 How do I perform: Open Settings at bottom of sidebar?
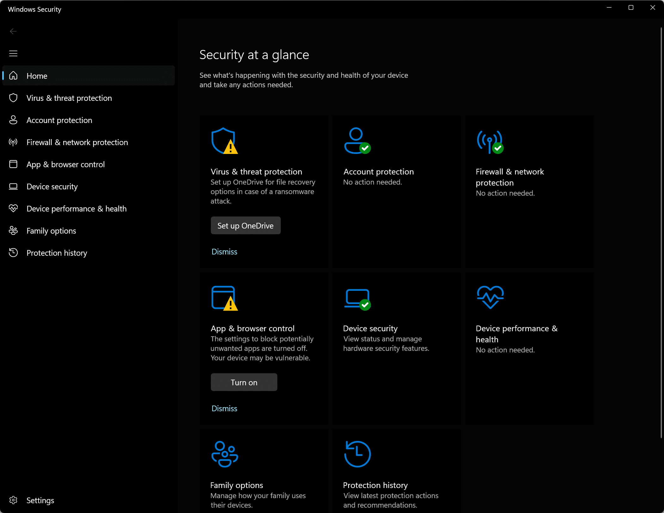89,500
